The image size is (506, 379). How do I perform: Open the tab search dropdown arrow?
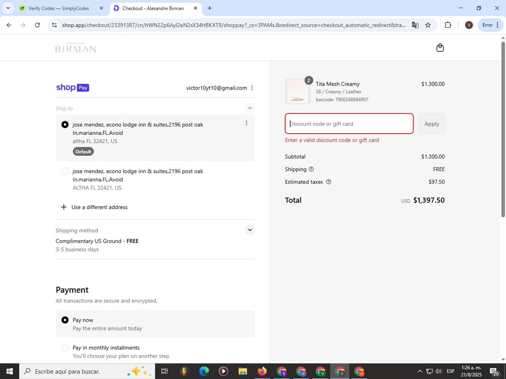coord(8,8)
